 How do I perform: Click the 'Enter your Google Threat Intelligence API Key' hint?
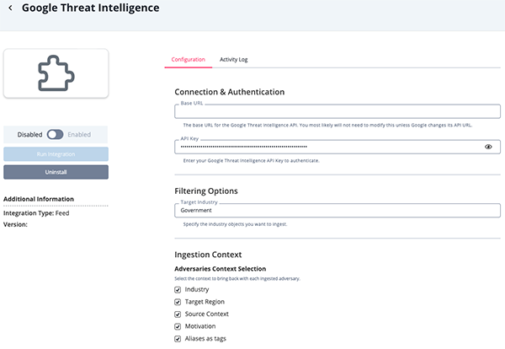pyautogui.click(x=251, y=161)
